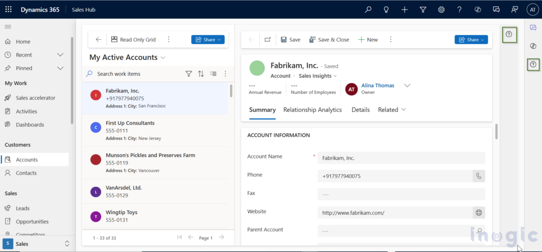Screen dimensions: 542x252
Task: Click the Account Name field
Action: coord(401,158)
